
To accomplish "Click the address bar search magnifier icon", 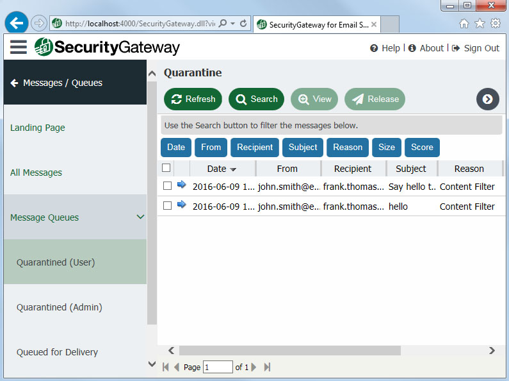I will (x=223, y=23).
